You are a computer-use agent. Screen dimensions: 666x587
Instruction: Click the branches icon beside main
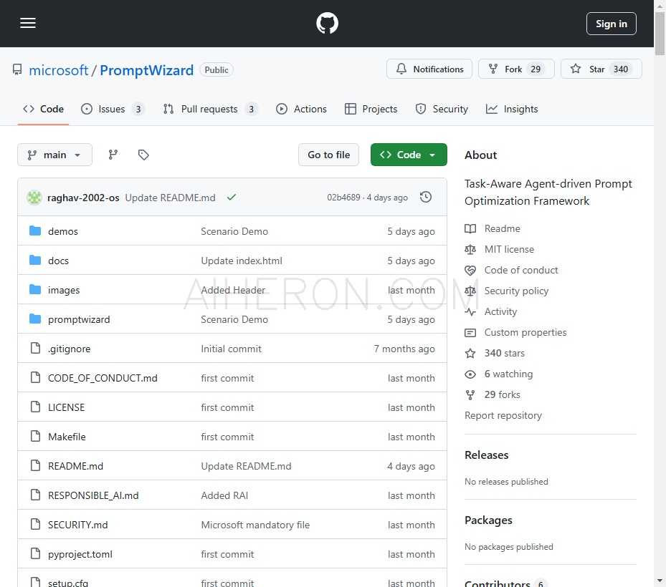click(x=113, y=154)
